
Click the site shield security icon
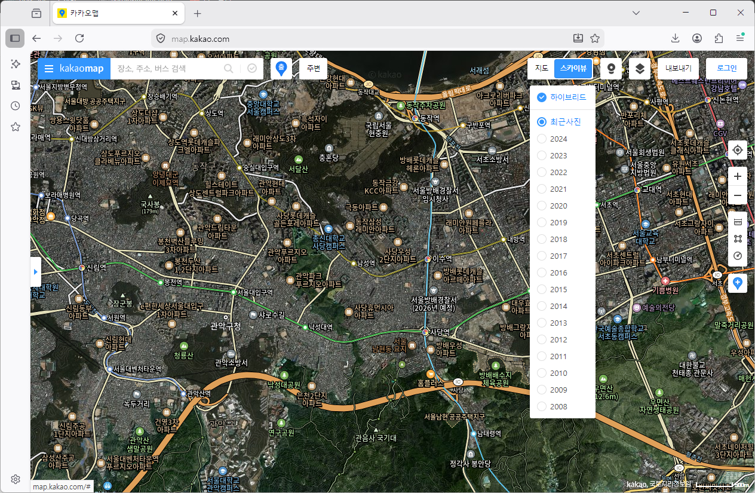point(160,38)
